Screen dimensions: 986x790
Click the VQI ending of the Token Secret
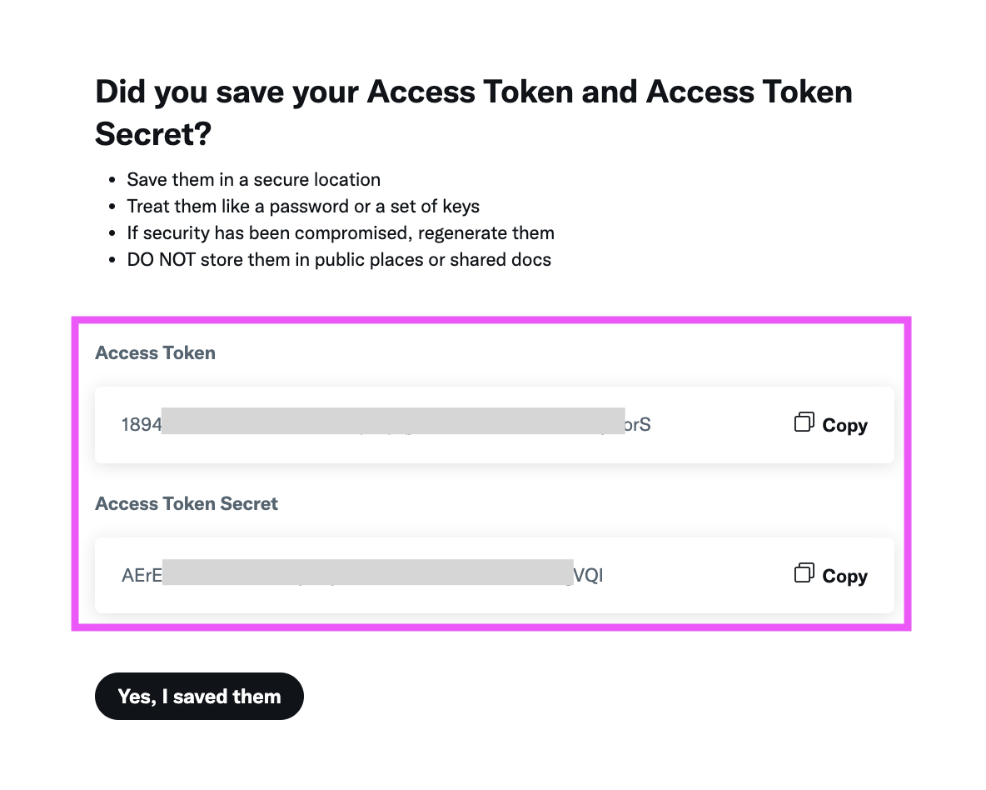coord(588,575)
